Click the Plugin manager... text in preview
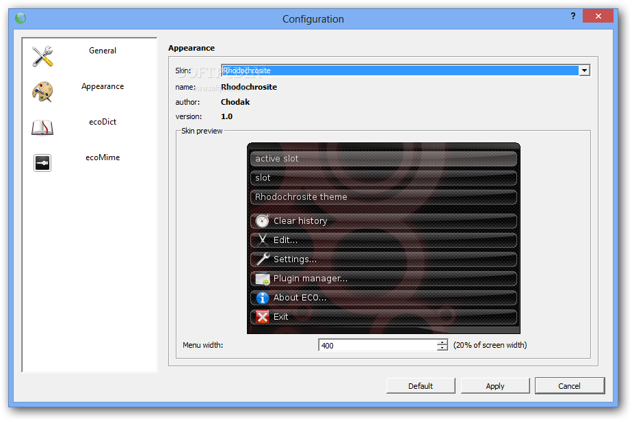The image size is (632, 421). coord(311,279)
